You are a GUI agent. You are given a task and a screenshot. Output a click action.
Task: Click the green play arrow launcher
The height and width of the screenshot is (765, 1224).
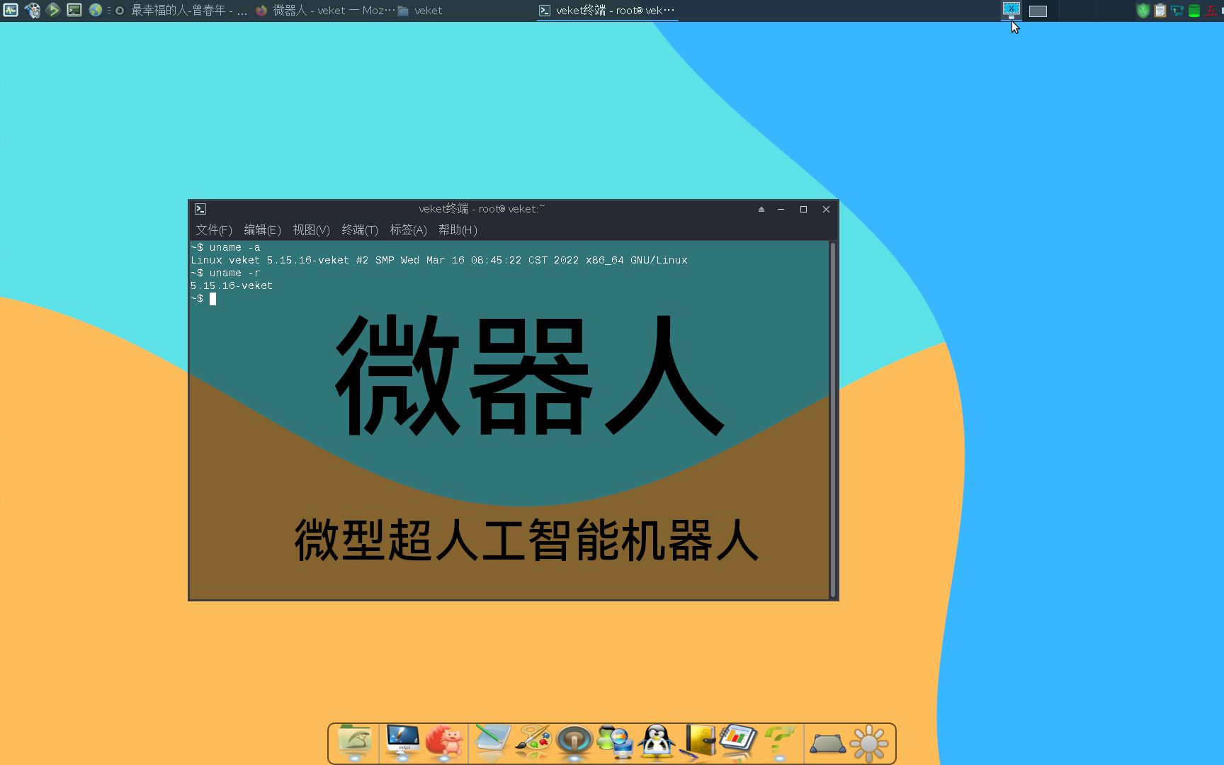coord(53,10)
